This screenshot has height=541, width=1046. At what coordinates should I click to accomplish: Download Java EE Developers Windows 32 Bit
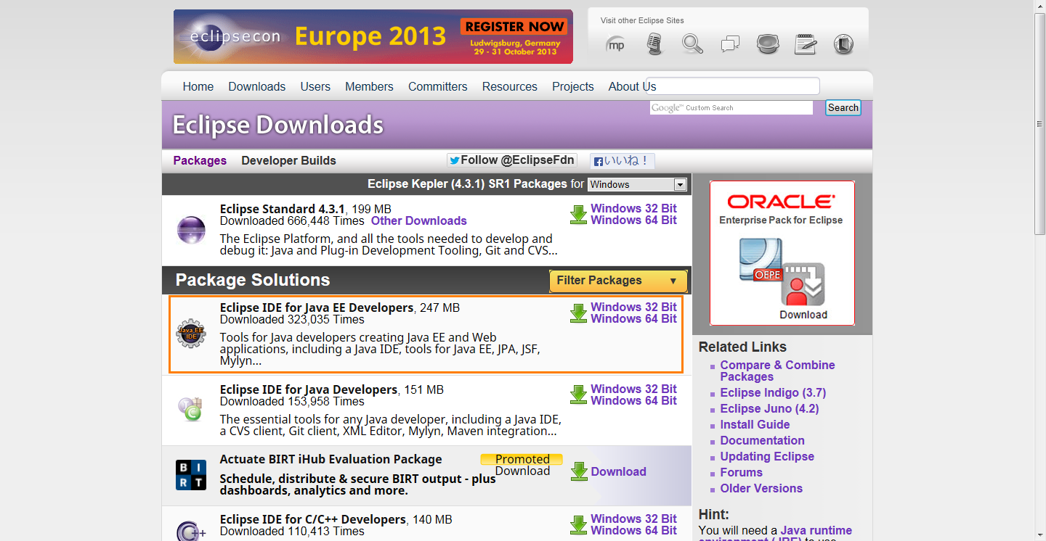tap(633, 307)
